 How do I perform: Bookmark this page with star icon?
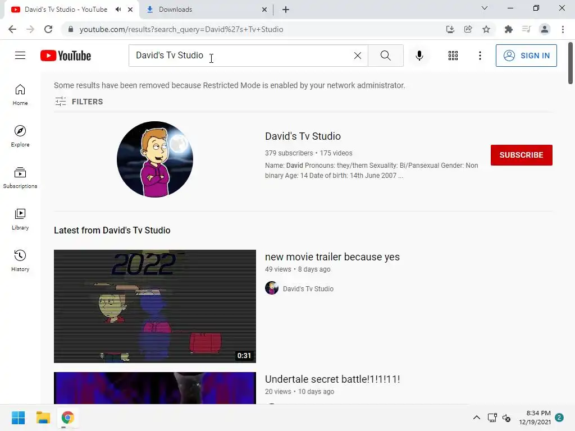coord(486,29)
